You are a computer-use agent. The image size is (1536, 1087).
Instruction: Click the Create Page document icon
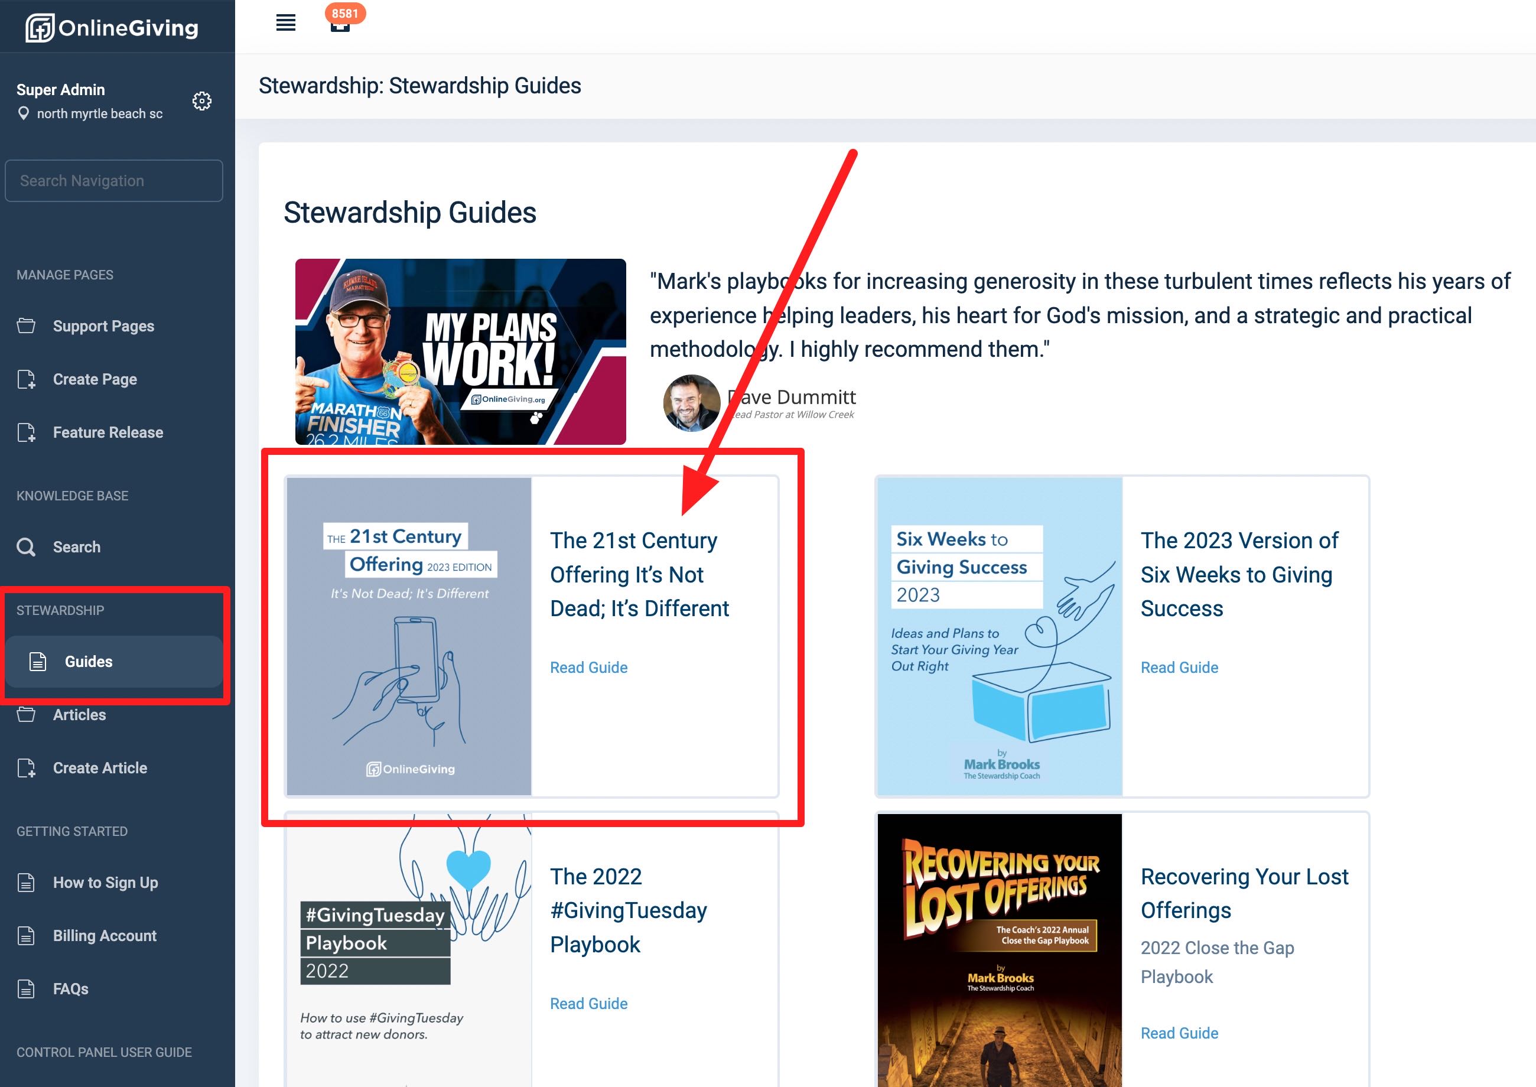(x=26, y=379)
